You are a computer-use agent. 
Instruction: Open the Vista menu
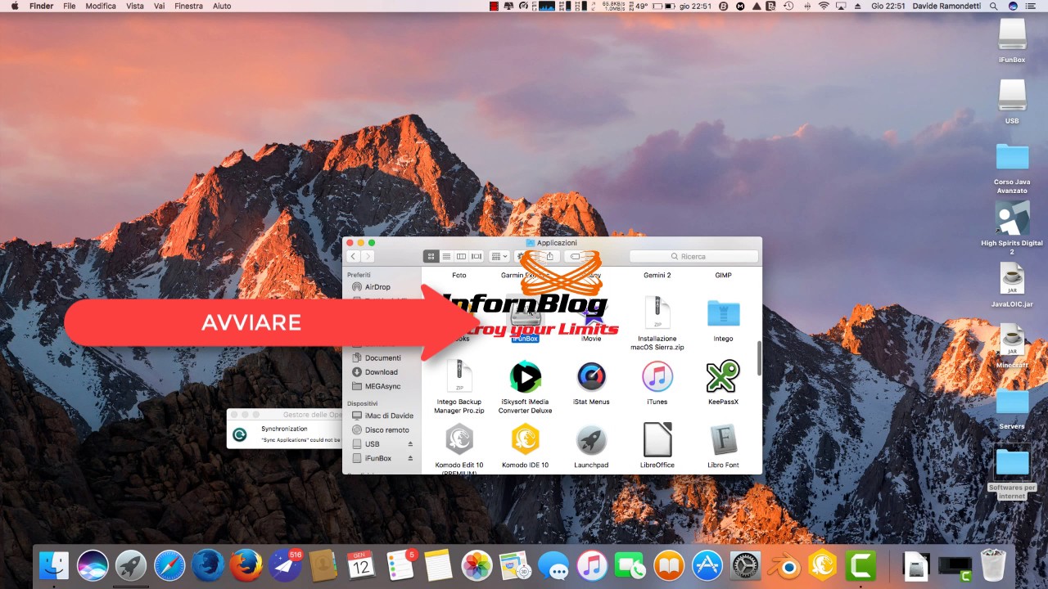tap(135, 6)
